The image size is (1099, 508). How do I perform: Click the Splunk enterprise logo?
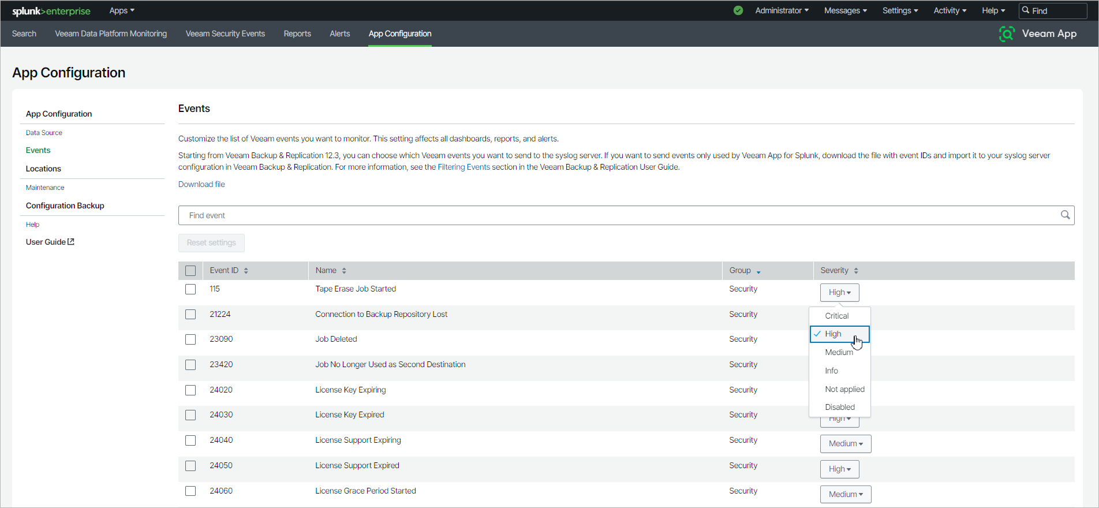[x=51, y=11]
